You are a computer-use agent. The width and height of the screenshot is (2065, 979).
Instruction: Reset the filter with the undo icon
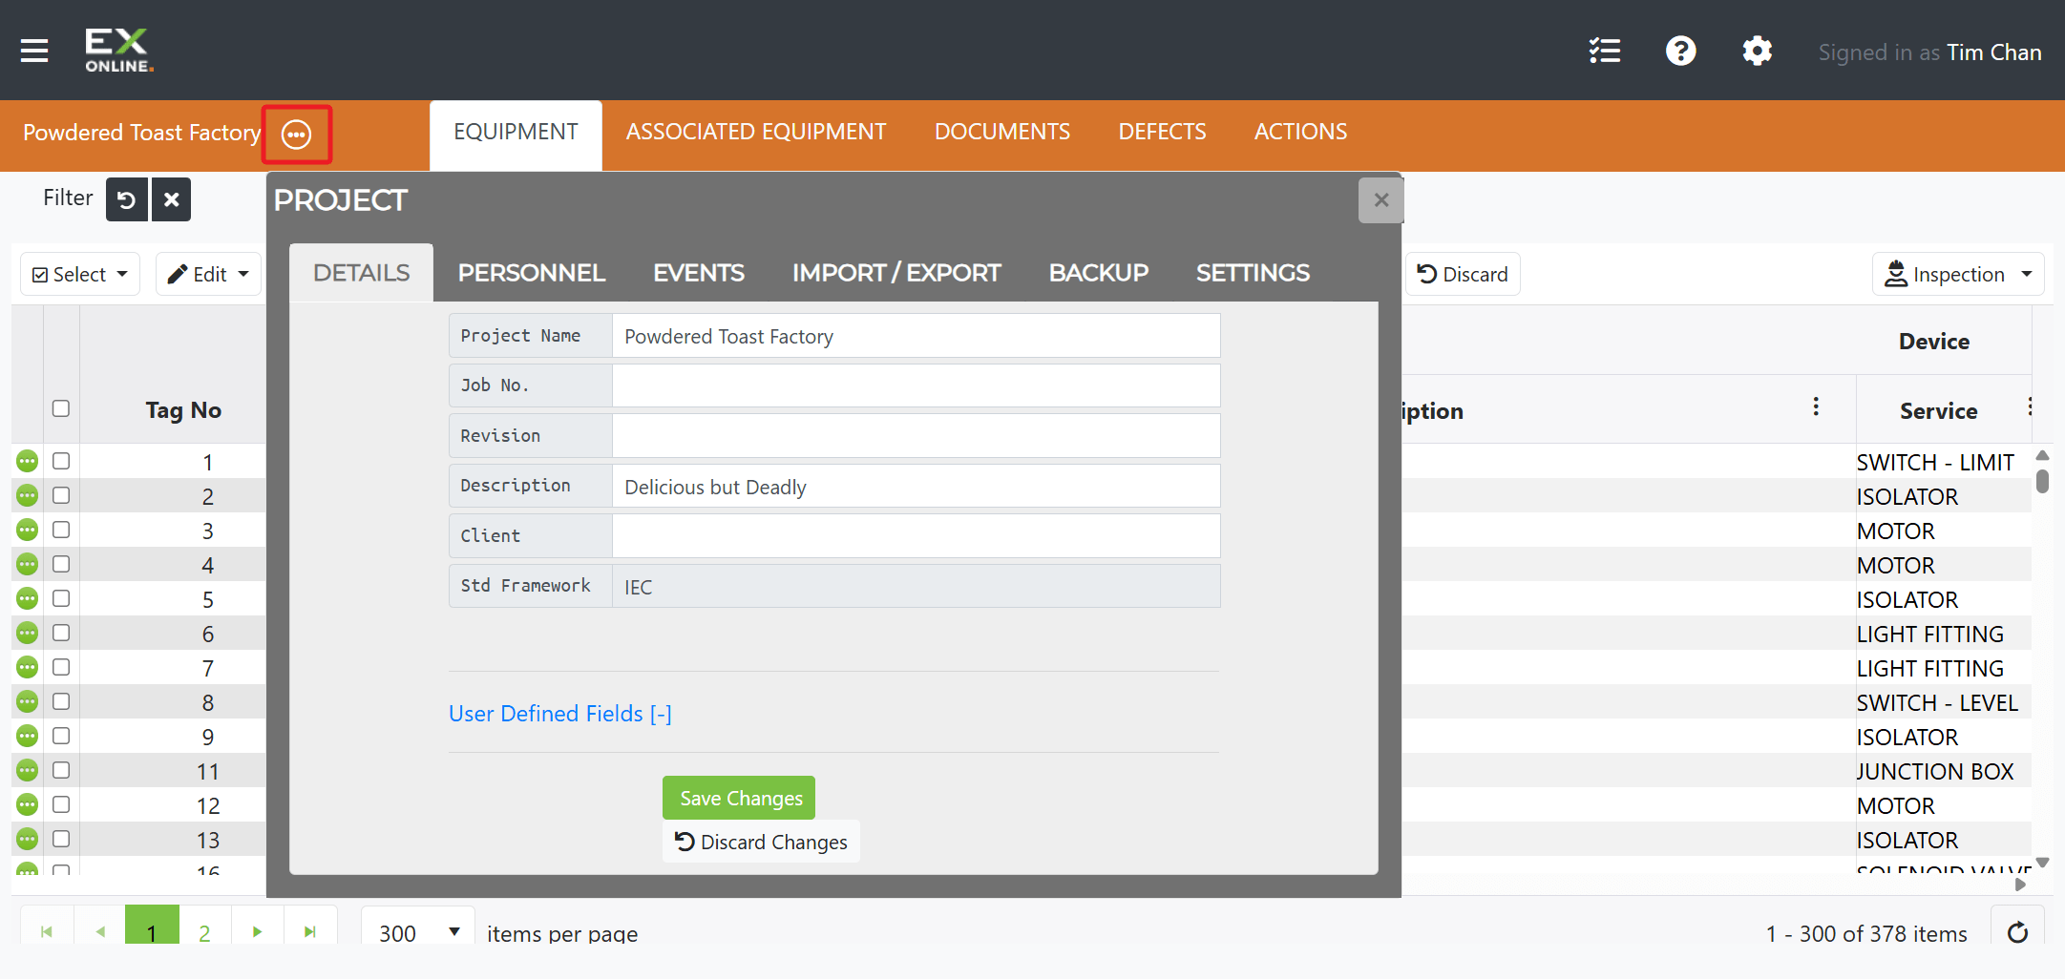(126, 199)
